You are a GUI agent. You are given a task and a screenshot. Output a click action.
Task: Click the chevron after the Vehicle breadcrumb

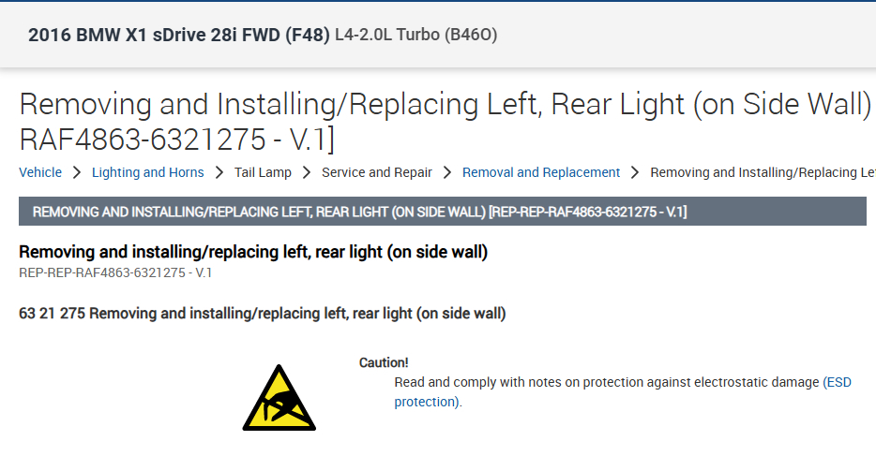[77, 172]
